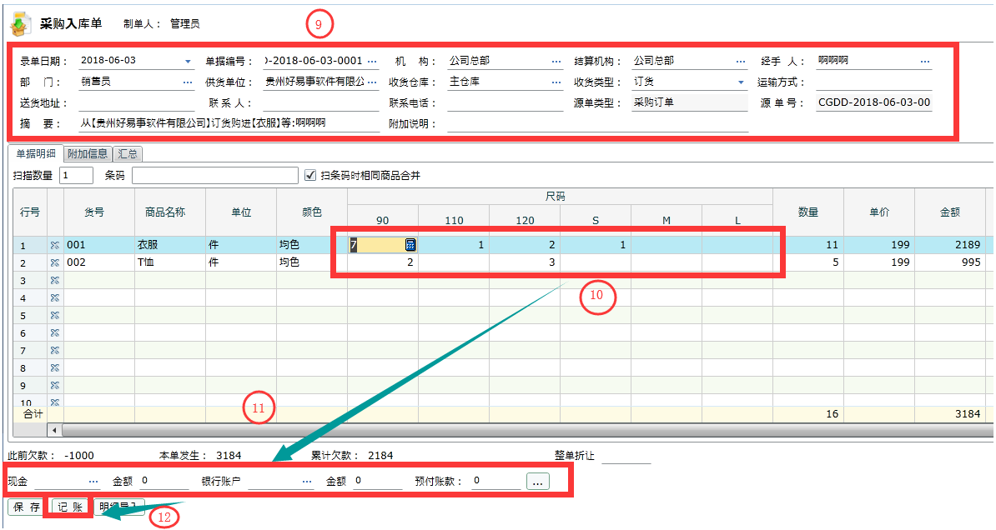Toggle the 扫条码时相同商品合并 checkbox
Screen dimensions: 996x530
(x=312, y=174)
